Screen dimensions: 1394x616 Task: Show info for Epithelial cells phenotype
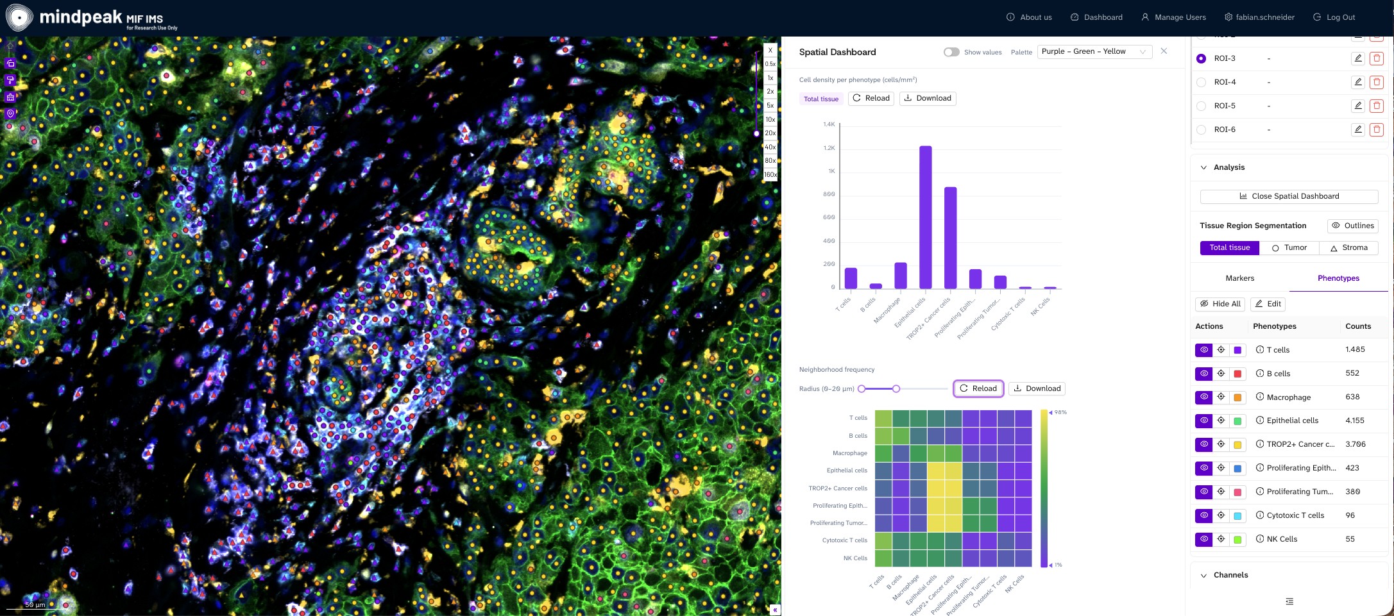1260,420
